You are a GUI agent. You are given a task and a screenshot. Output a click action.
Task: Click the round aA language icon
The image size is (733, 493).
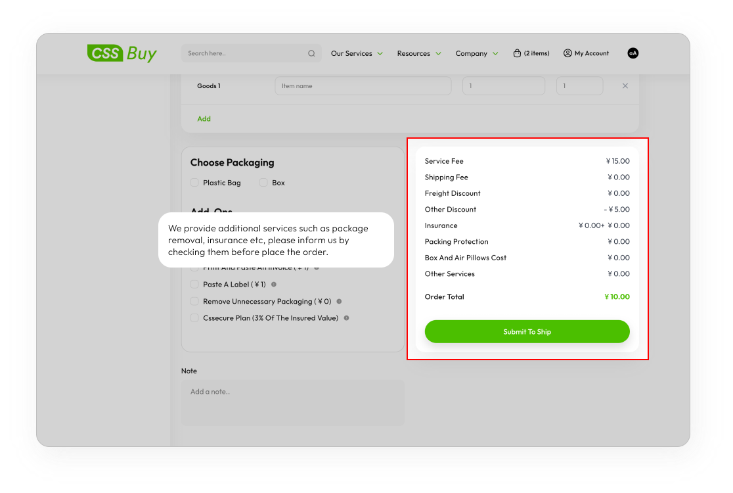633,53
